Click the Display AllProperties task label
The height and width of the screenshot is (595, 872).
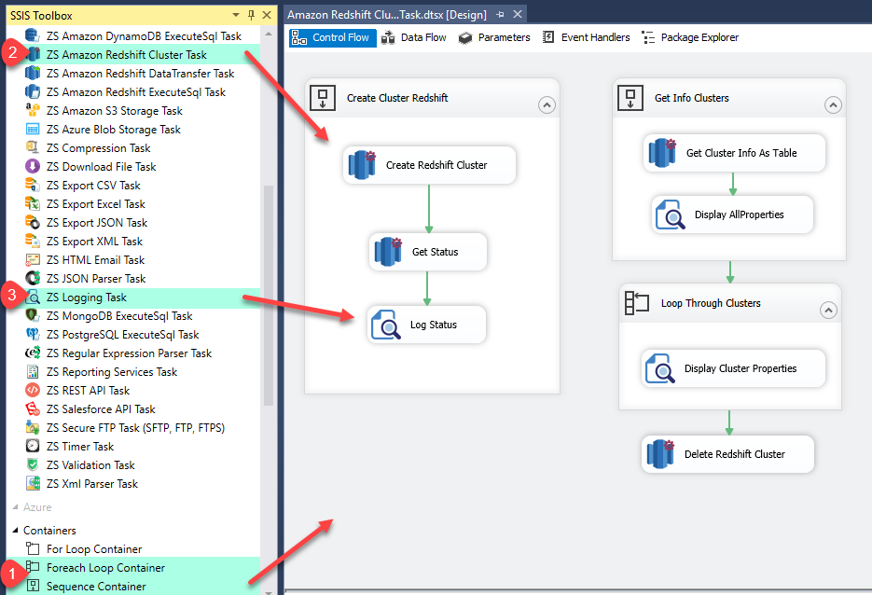(x=739, y=214)
